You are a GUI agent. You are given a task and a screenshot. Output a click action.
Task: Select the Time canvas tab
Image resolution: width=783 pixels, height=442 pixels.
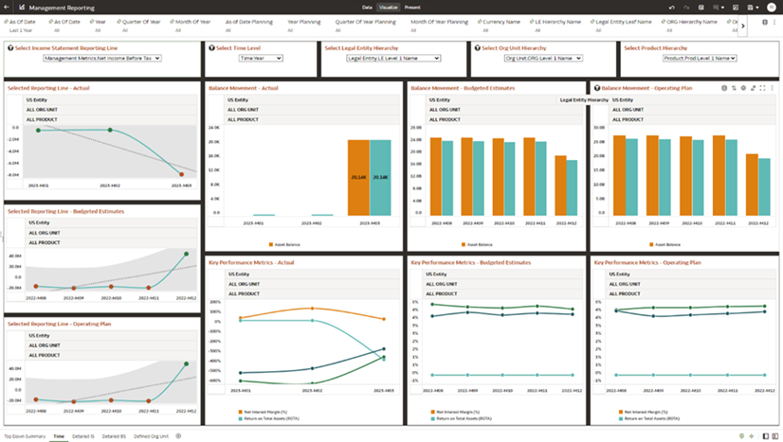coord(59,436)
